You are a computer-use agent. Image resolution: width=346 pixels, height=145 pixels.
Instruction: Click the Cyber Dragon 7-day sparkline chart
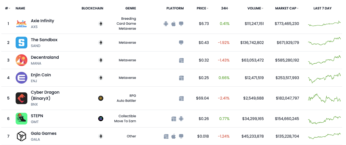[x=324, y=98]
